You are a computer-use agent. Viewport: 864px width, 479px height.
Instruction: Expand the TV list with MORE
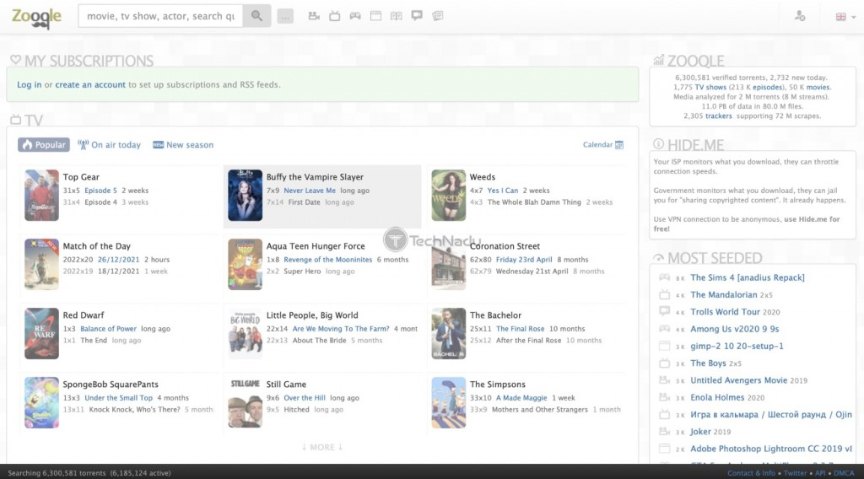[x=322, y=447]
